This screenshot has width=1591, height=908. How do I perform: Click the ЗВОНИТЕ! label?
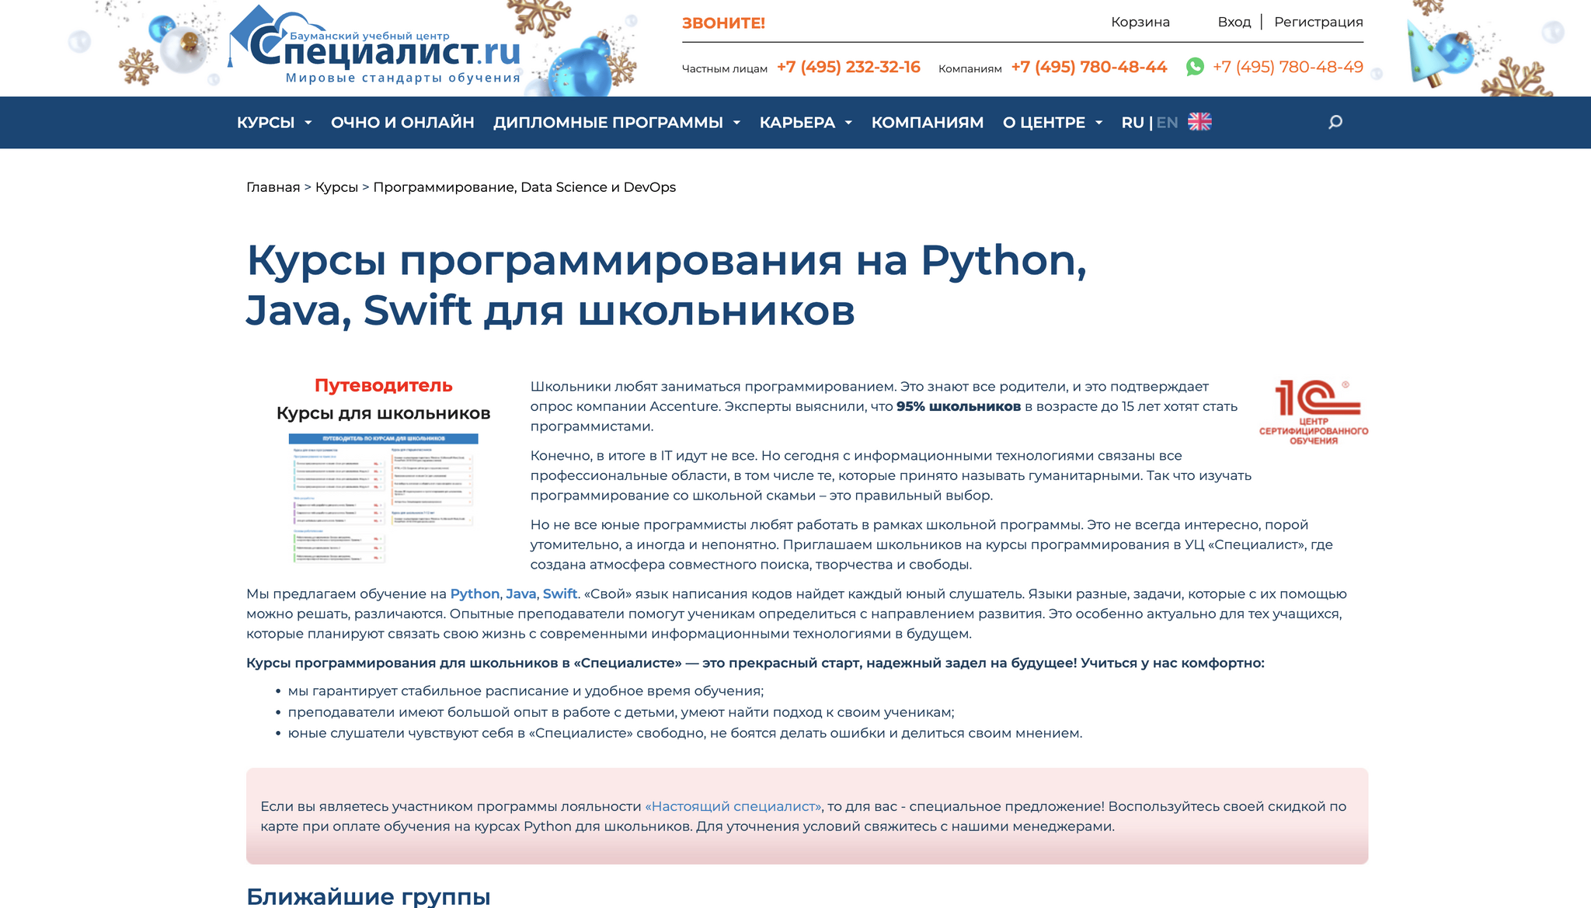[x=723, y=23]
